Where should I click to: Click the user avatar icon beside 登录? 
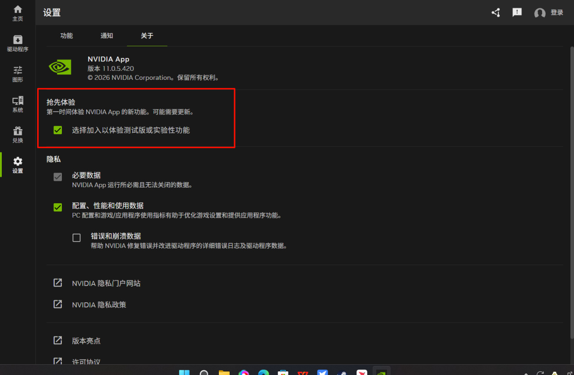(x=540, y=13)
